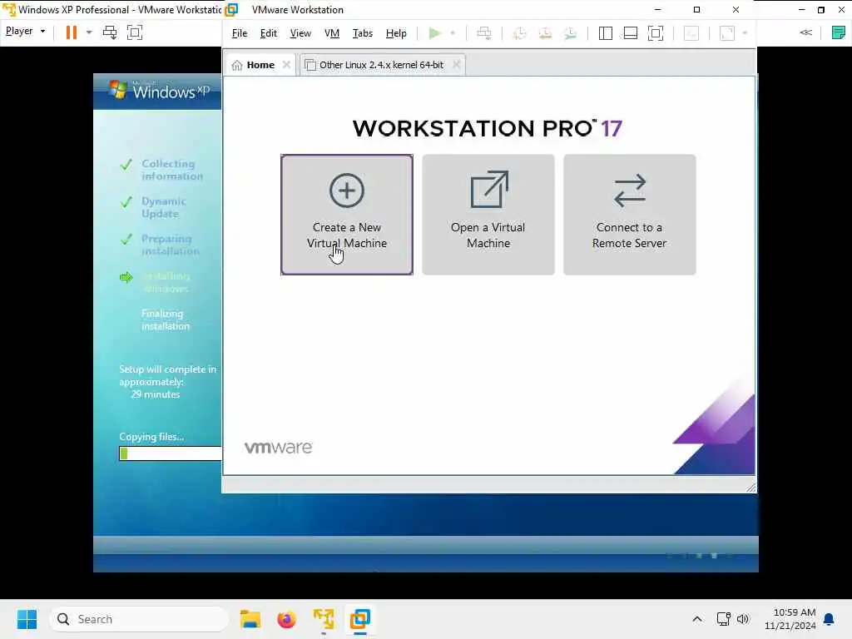Click the Revert to Snapshot icon
This screenshot has width=852, height=639.
(544, 33)
